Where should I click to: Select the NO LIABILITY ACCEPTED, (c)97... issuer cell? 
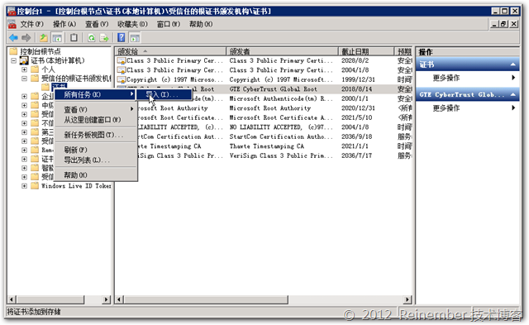click(x=281, y=127)
